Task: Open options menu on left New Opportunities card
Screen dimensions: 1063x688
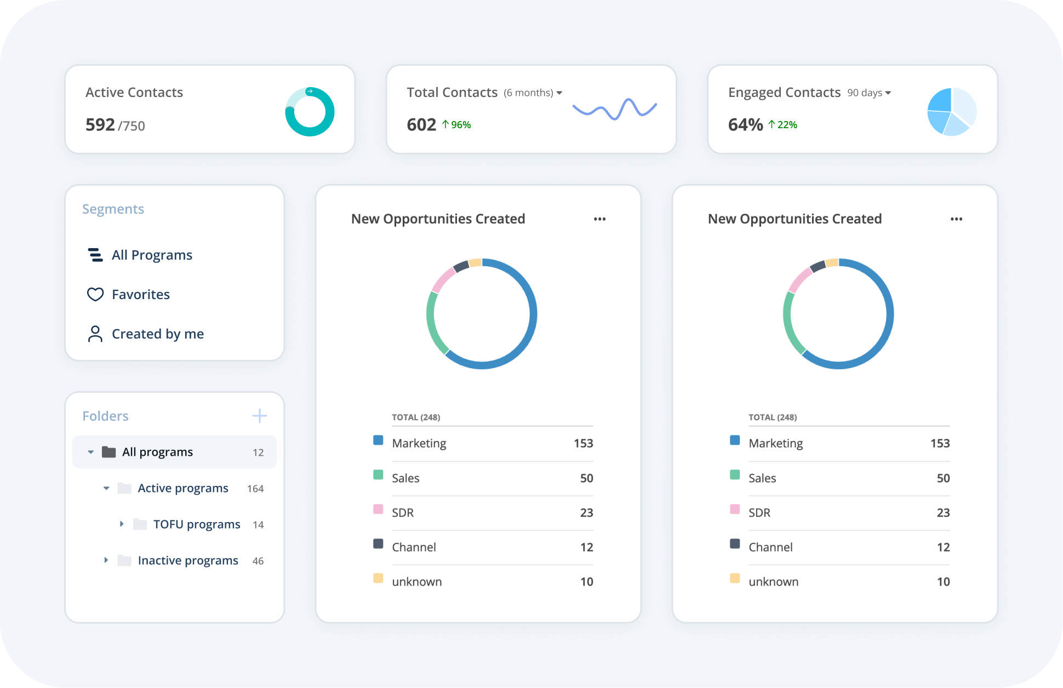Action: click(599, 219)
